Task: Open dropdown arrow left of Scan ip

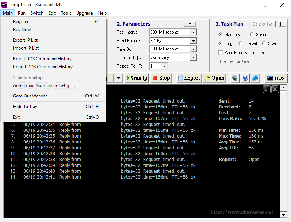Action: [x=118, y=78]
